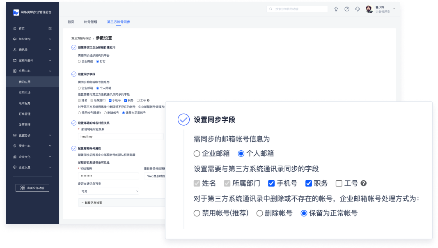Image resolution: width=438 pixels, height=248 pixels.
Task: Open 应用市场 in the sidebar
Action: [25, 93]
